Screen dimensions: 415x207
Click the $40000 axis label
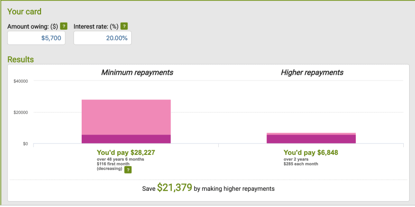click(21, 81)
